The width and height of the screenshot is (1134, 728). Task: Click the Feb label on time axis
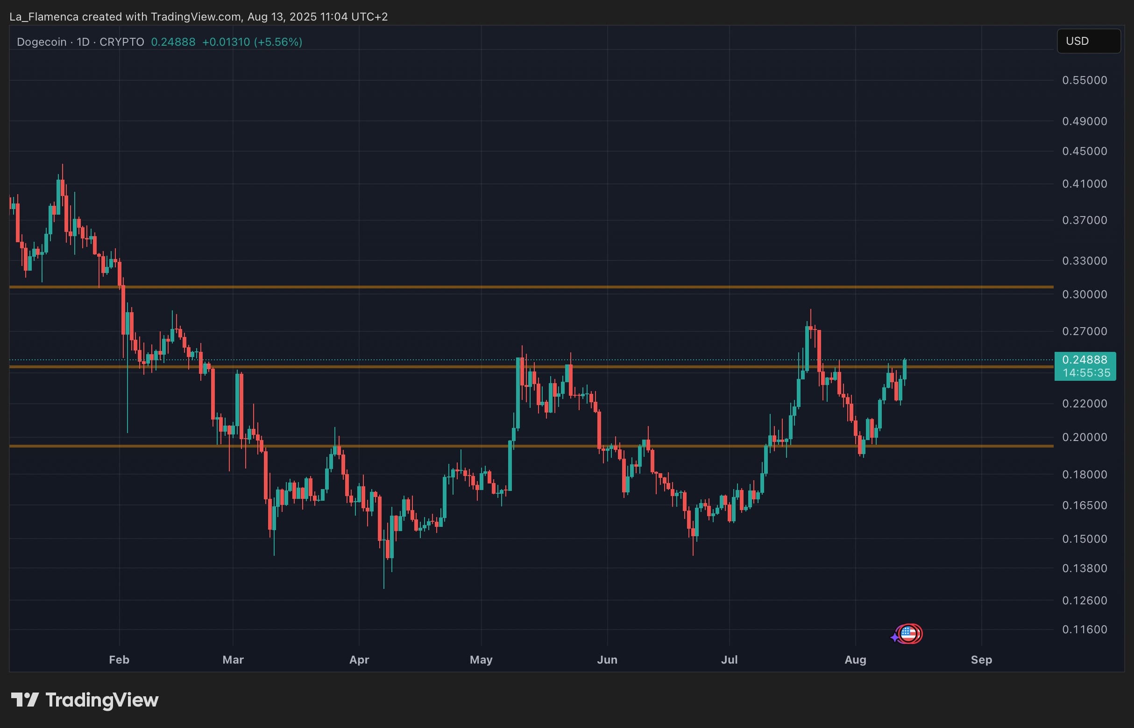pos(119,659)
